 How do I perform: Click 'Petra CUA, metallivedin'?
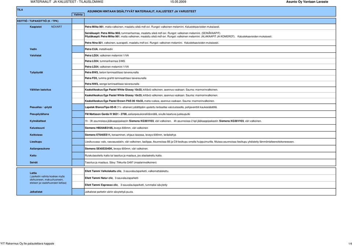tap(99, 49)
